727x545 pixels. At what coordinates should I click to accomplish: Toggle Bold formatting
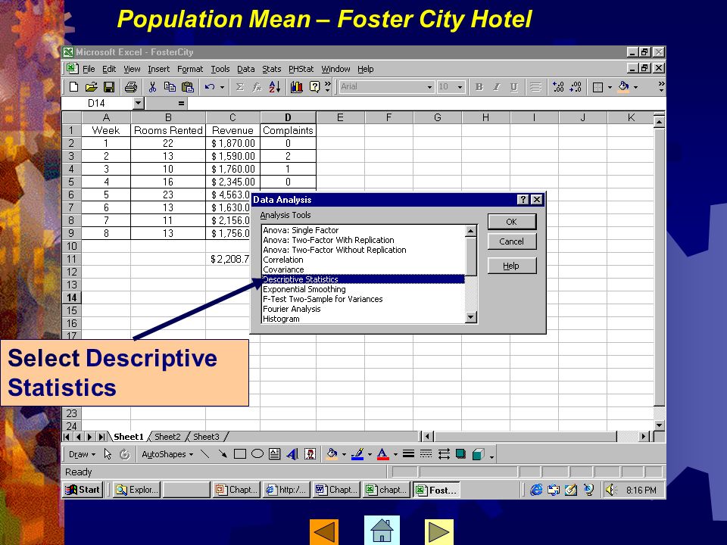pyautogui.click(x=479, y=86)
